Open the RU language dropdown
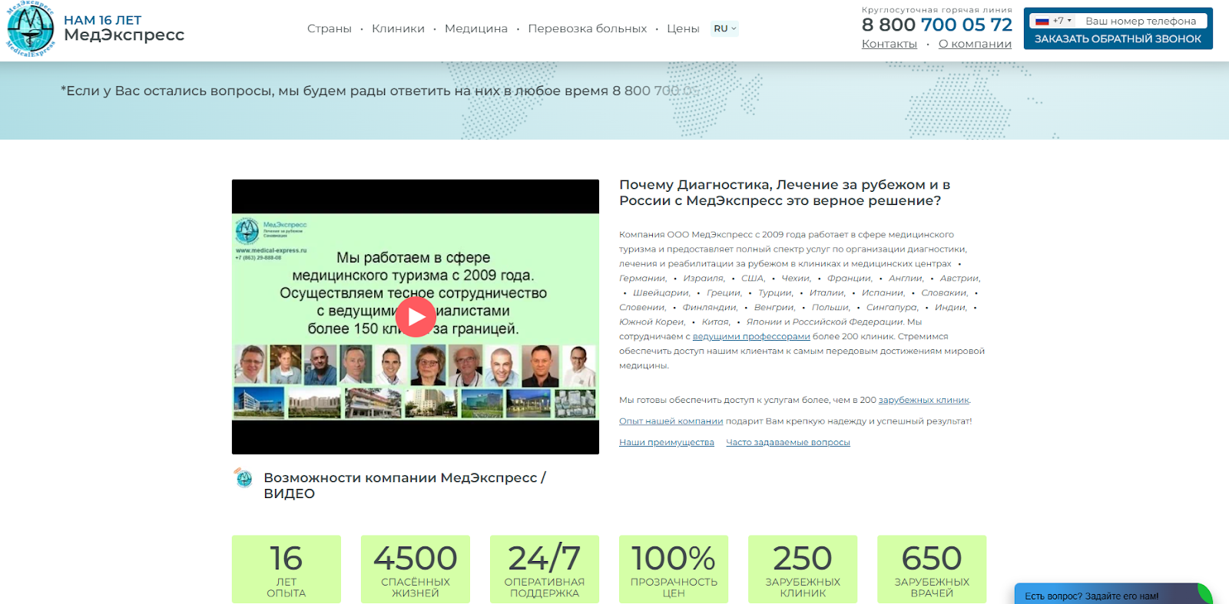This screenshot has width=1229, height=604. 724,28
